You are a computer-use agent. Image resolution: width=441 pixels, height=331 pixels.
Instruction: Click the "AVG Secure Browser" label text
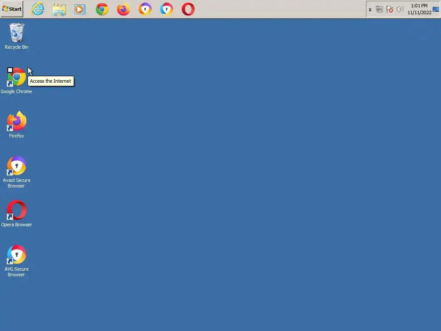pos(16,272)
